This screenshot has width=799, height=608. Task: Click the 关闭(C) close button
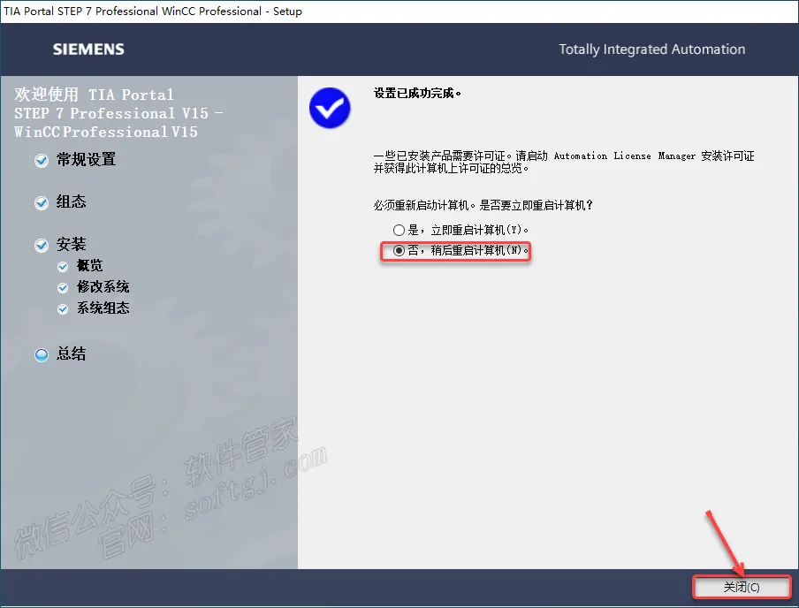(x=742, y=587)
